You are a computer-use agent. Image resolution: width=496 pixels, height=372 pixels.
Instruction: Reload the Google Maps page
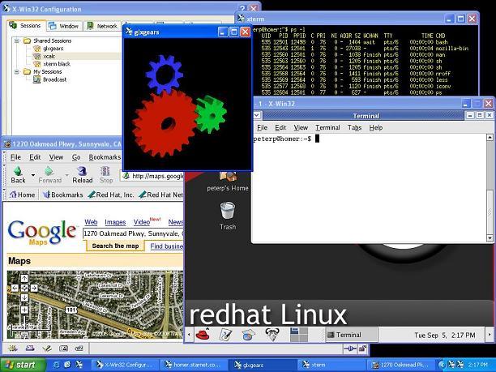(x=82, y=175)
